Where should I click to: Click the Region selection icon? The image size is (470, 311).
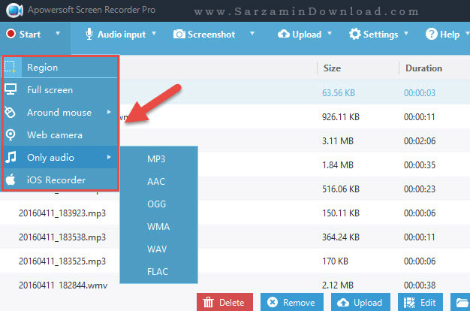[11, 68]
